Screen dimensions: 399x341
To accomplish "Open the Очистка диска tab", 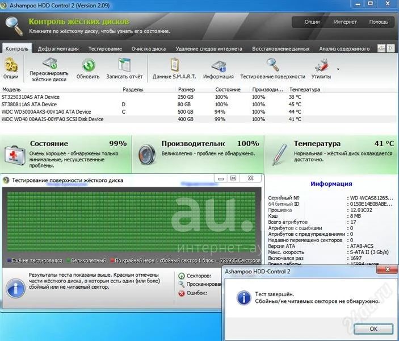I will pyautogui.click(x=148, y=49).
